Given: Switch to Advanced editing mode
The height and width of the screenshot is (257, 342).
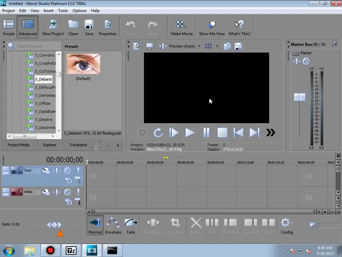Looking at the screenshot, I should pos(27,27).
